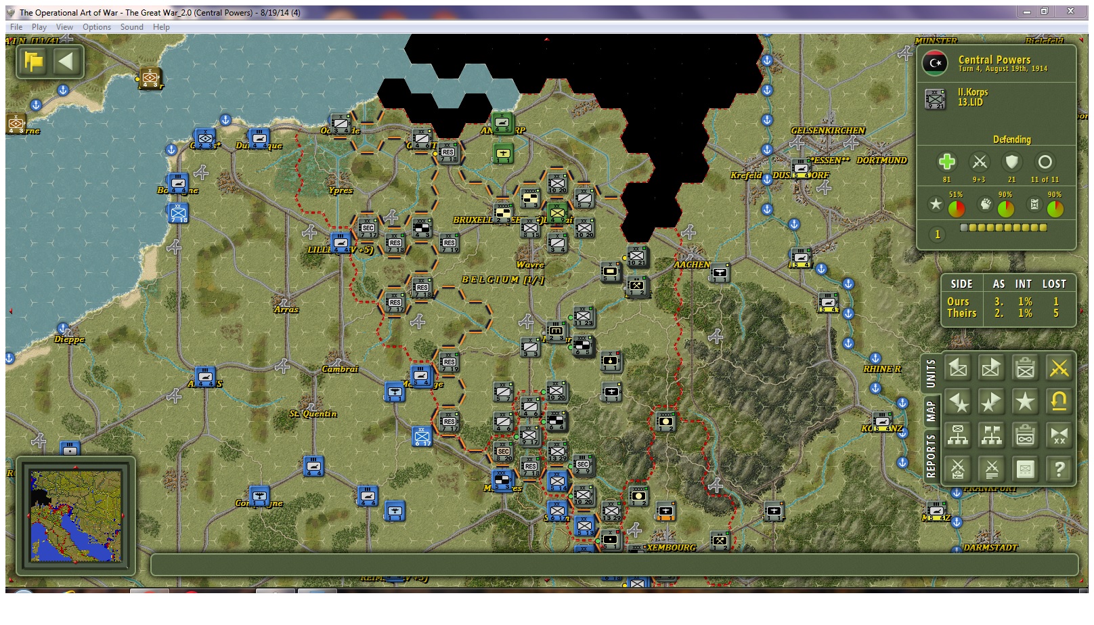Viewport: 1094px width, 625px height.
Task: Open the order of battle hierarchy icon
Action: click(958, 435)
